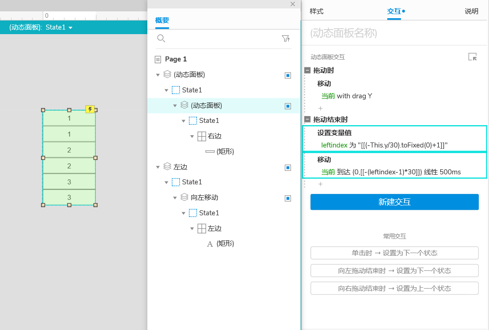Click the State1 icon above 右边
The width and height of the screenshot is (489, 330).
pyautogui.click(x=193, y=121)
